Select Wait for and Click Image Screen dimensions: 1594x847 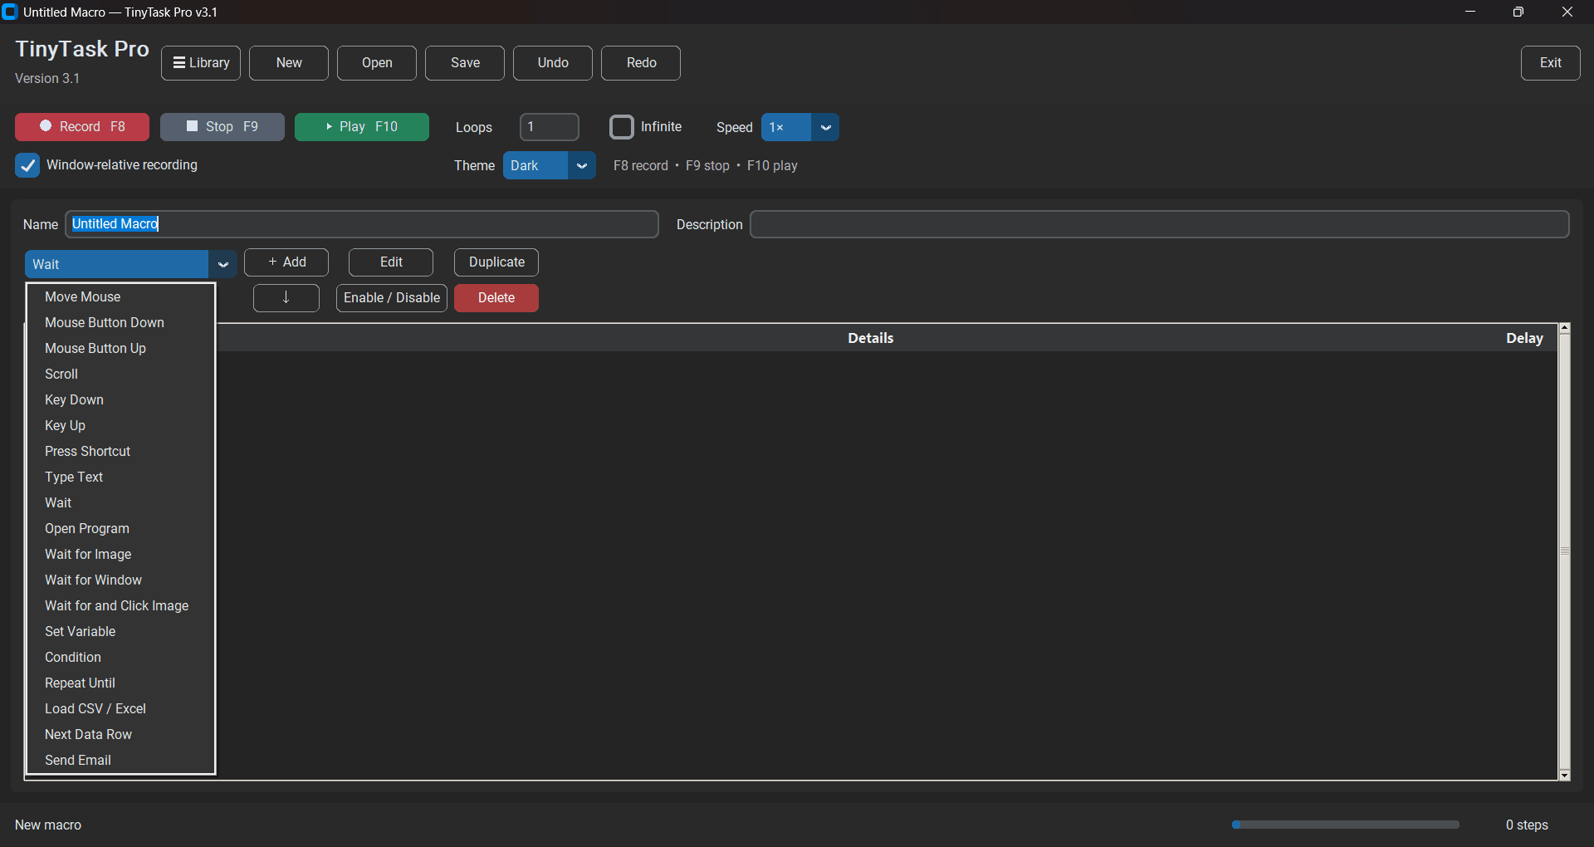tap(121, 606)
